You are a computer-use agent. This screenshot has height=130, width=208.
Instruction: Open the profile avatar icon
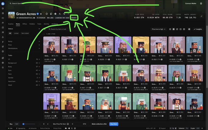tap(201, 3)
